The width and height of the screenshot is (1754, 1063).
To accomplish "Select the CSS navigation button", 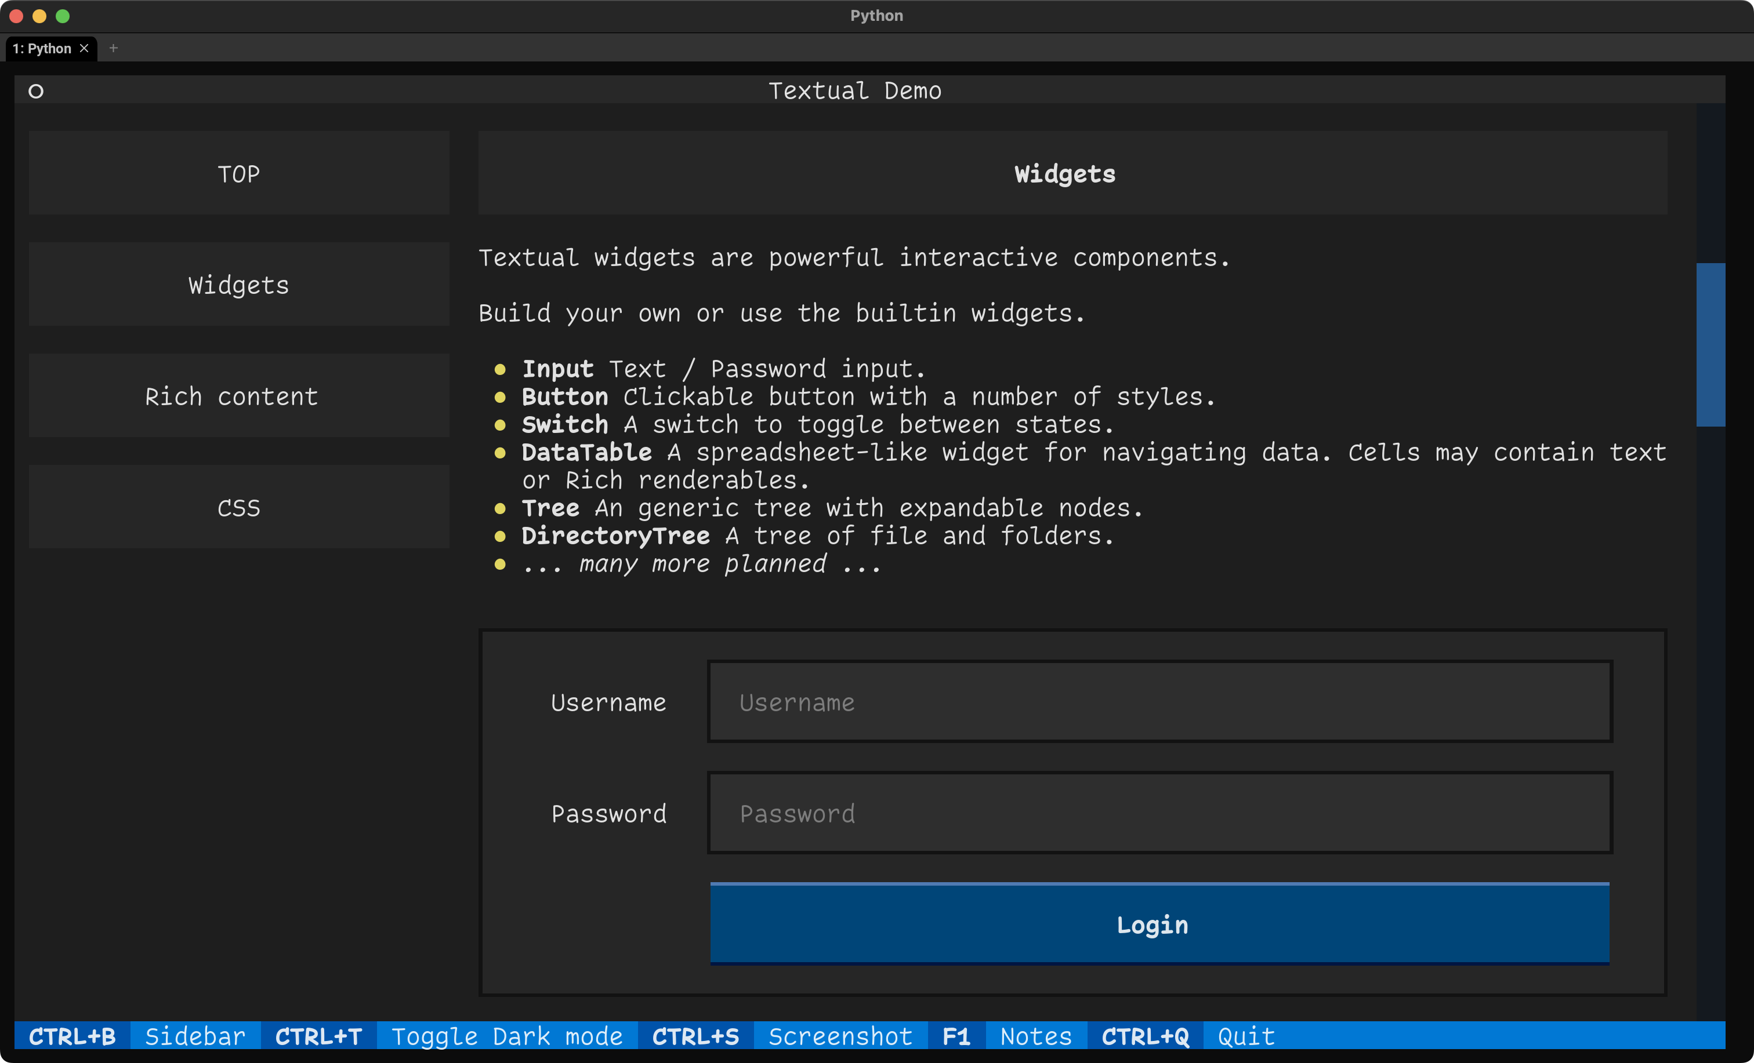I will coord(239,507).
